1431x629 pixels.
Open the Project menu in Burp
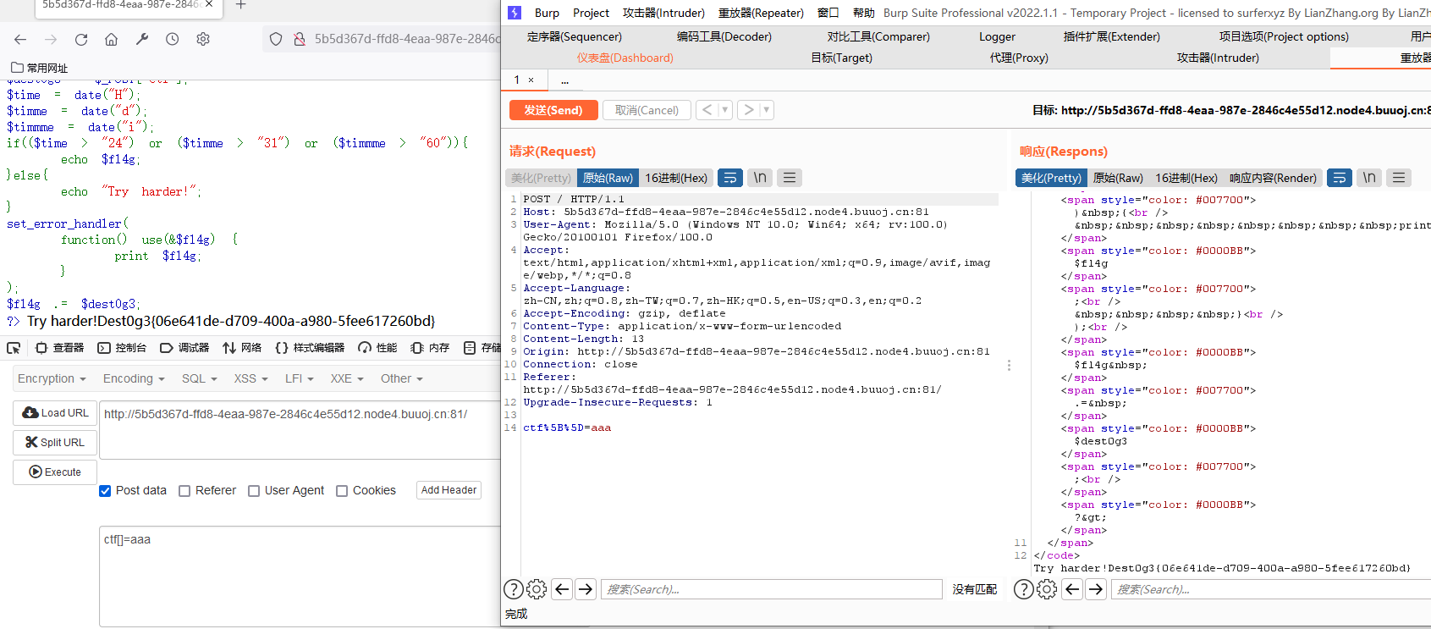[591, 13]
